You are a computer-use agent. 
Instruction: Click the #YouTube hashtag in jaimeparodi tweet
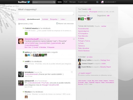coord(45,83)
